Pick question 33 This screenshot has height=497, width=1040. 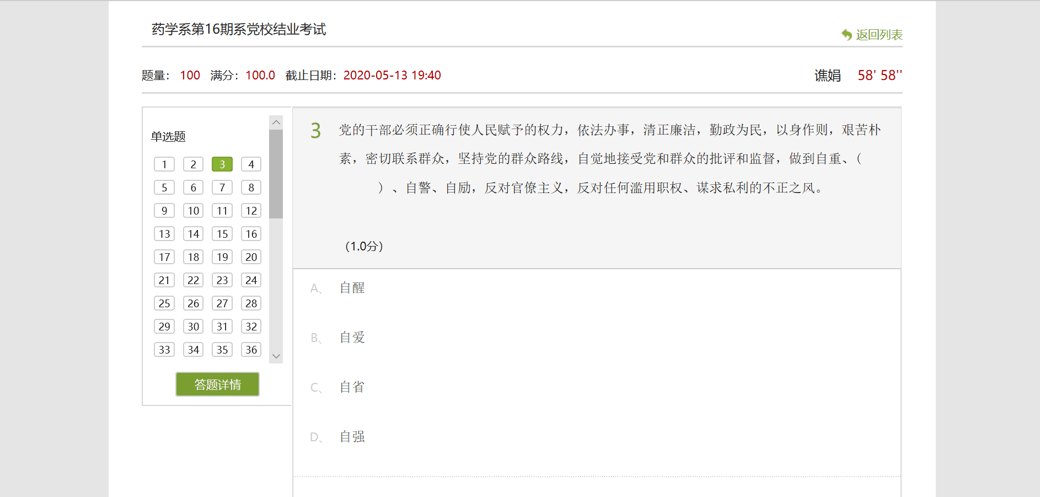164,350
